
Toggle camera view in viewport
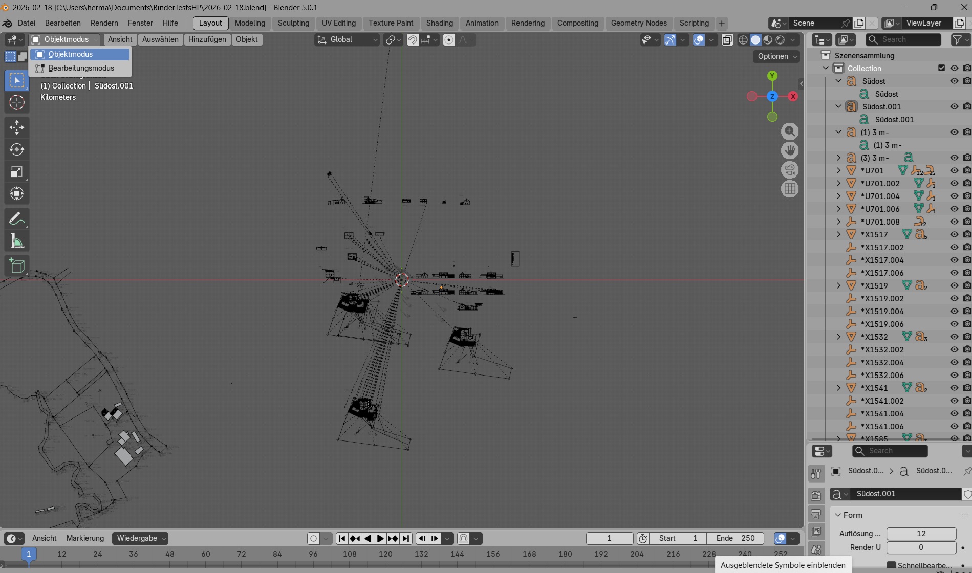coord(790,170)
